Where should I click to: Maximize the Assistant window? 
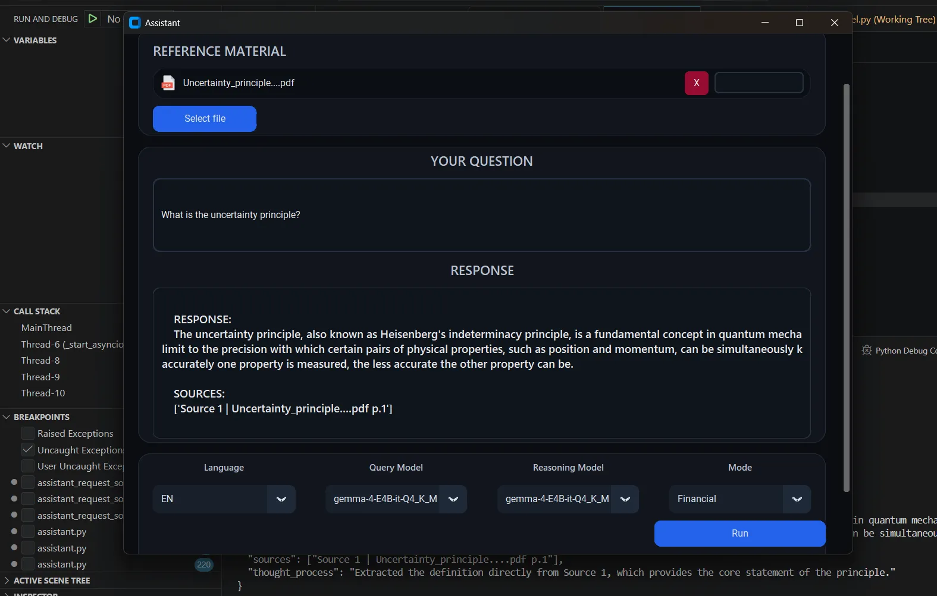tap(800, 23)
